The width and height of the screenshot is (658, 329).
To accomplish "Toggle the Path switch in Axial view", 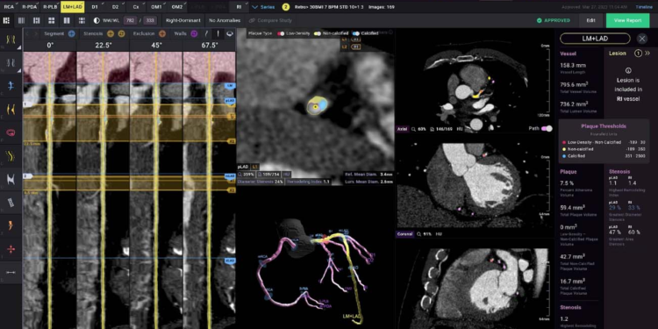I will coord(547,129).
